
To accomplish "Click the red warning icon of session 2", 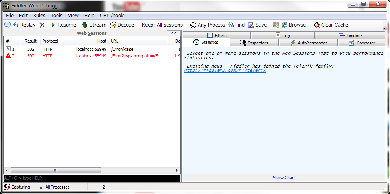I will 8,56.
